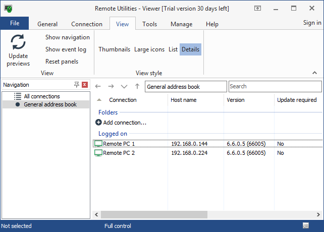Switch to Large icons view style
Viewport: 324px width, 232px height.
pos(149,49)
